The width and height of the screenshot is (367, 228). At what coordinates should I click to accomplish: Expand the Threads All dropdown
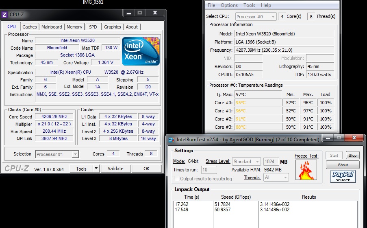(x=275, y=178)
